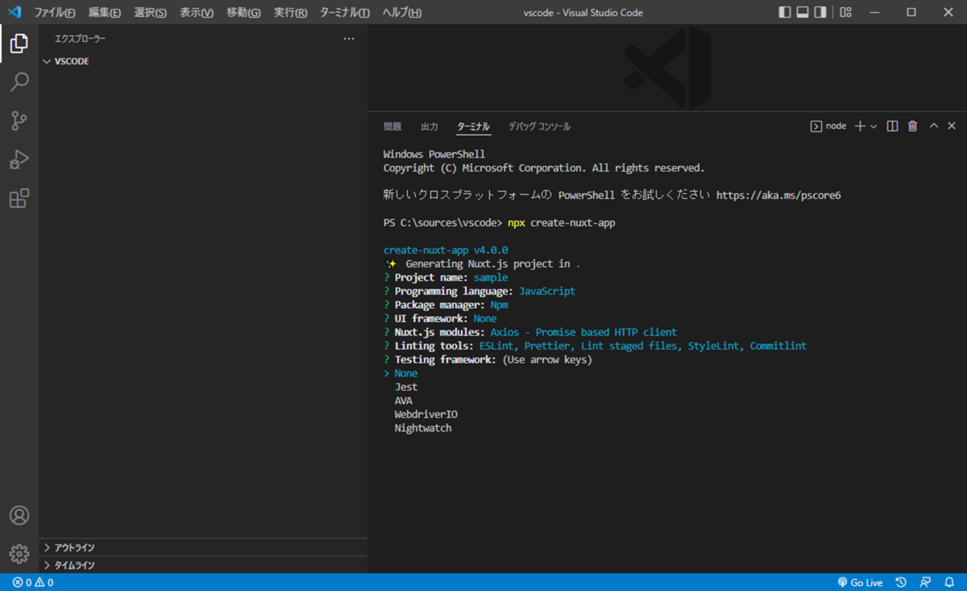
Task: Create a new terminal with plus icon
Action: pyautogui.click(x=860, y=126)
